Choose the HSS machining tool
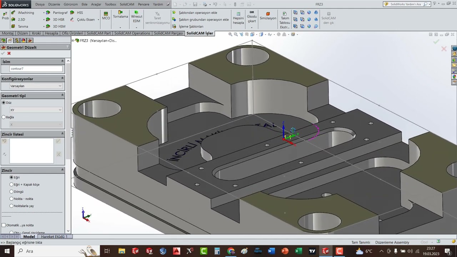457x257 pixels. [76, 12]
